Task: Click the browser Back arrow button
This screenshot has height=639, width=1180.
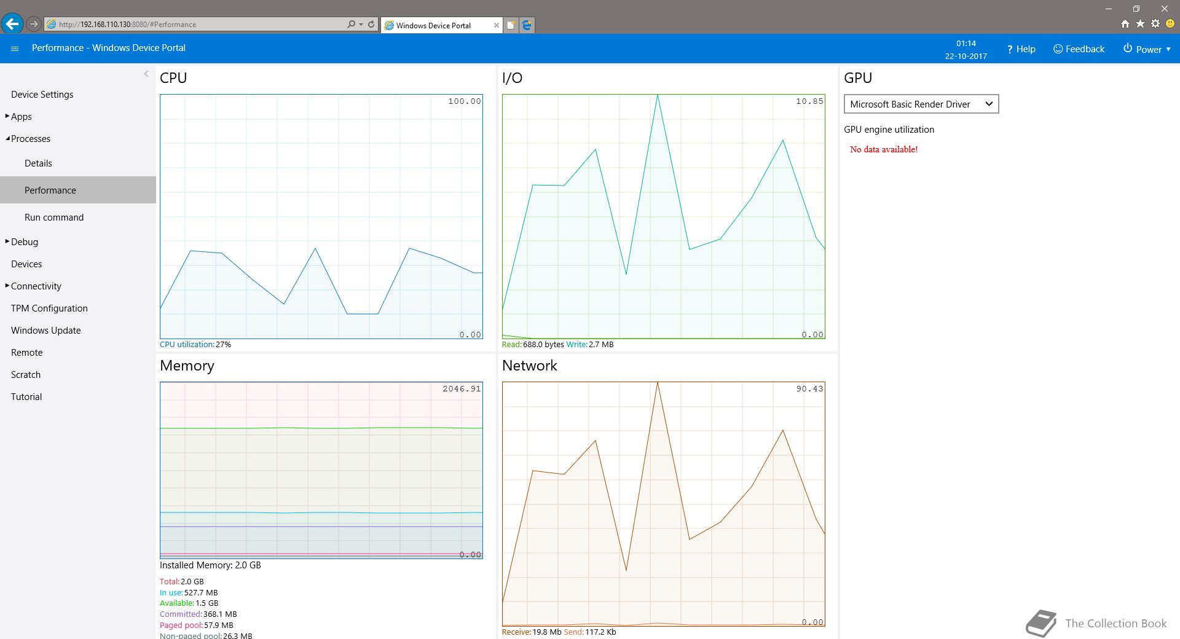Action: (x=12, y=24)
